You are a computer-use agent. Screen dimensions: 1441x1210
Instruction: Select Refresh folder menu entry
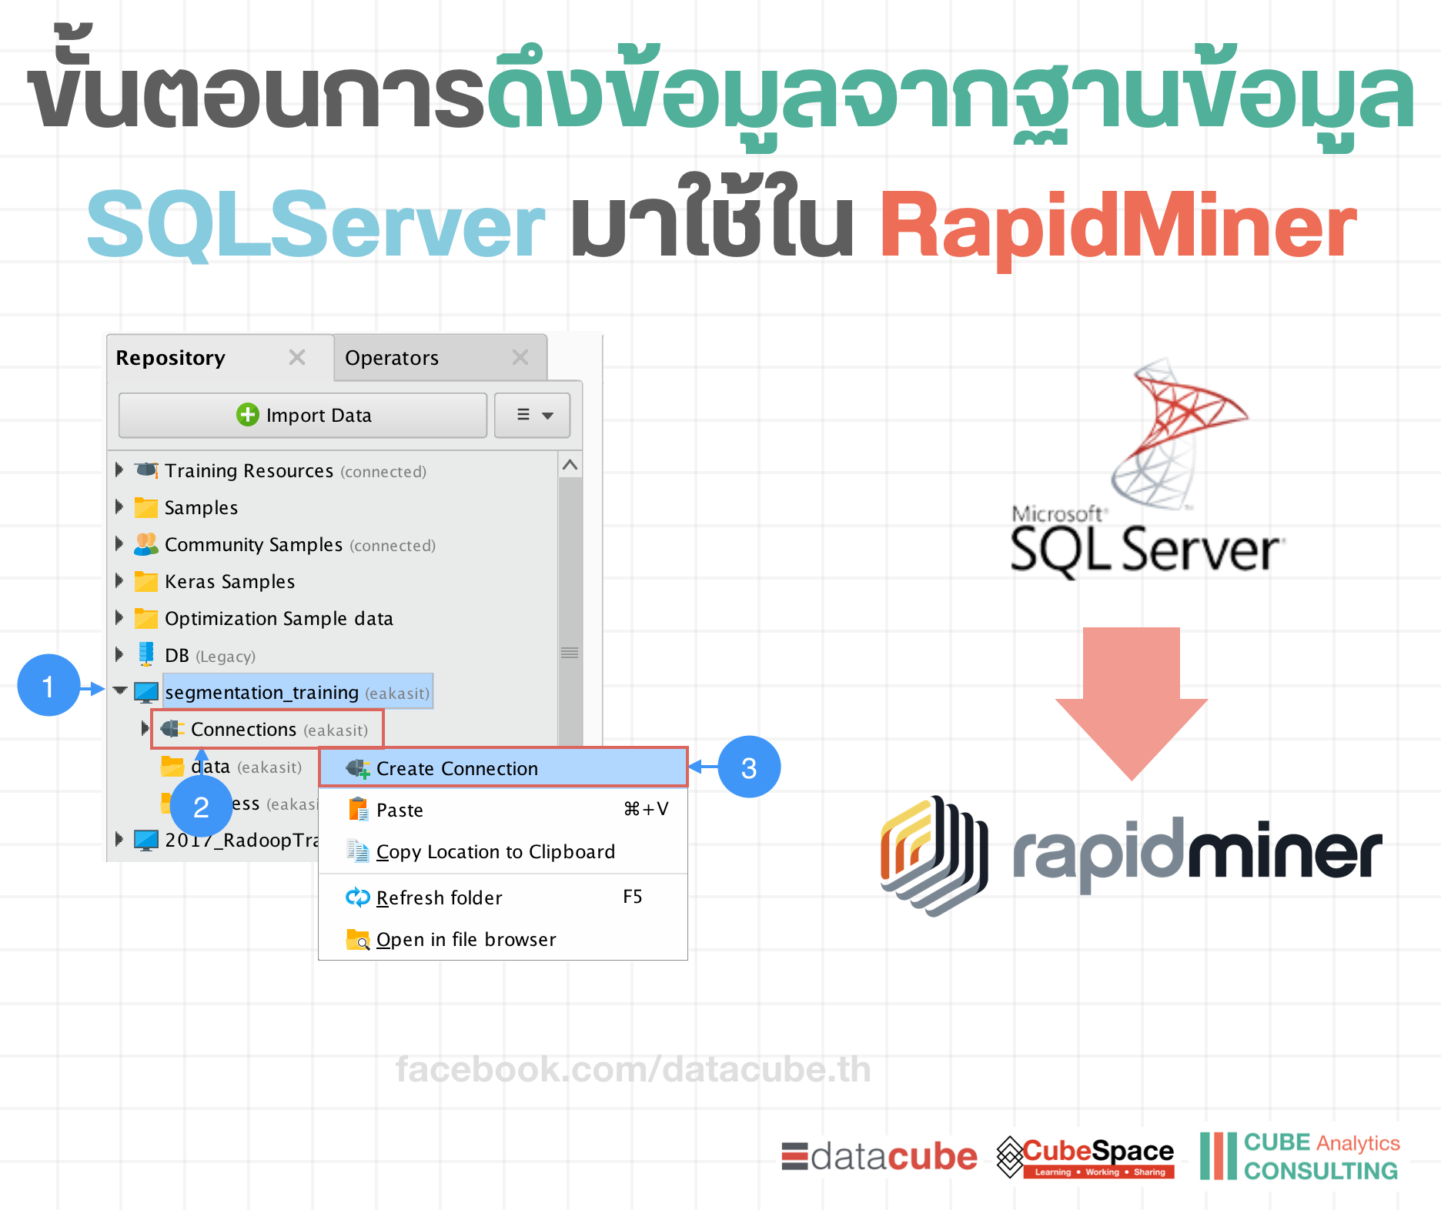point(503,897)
